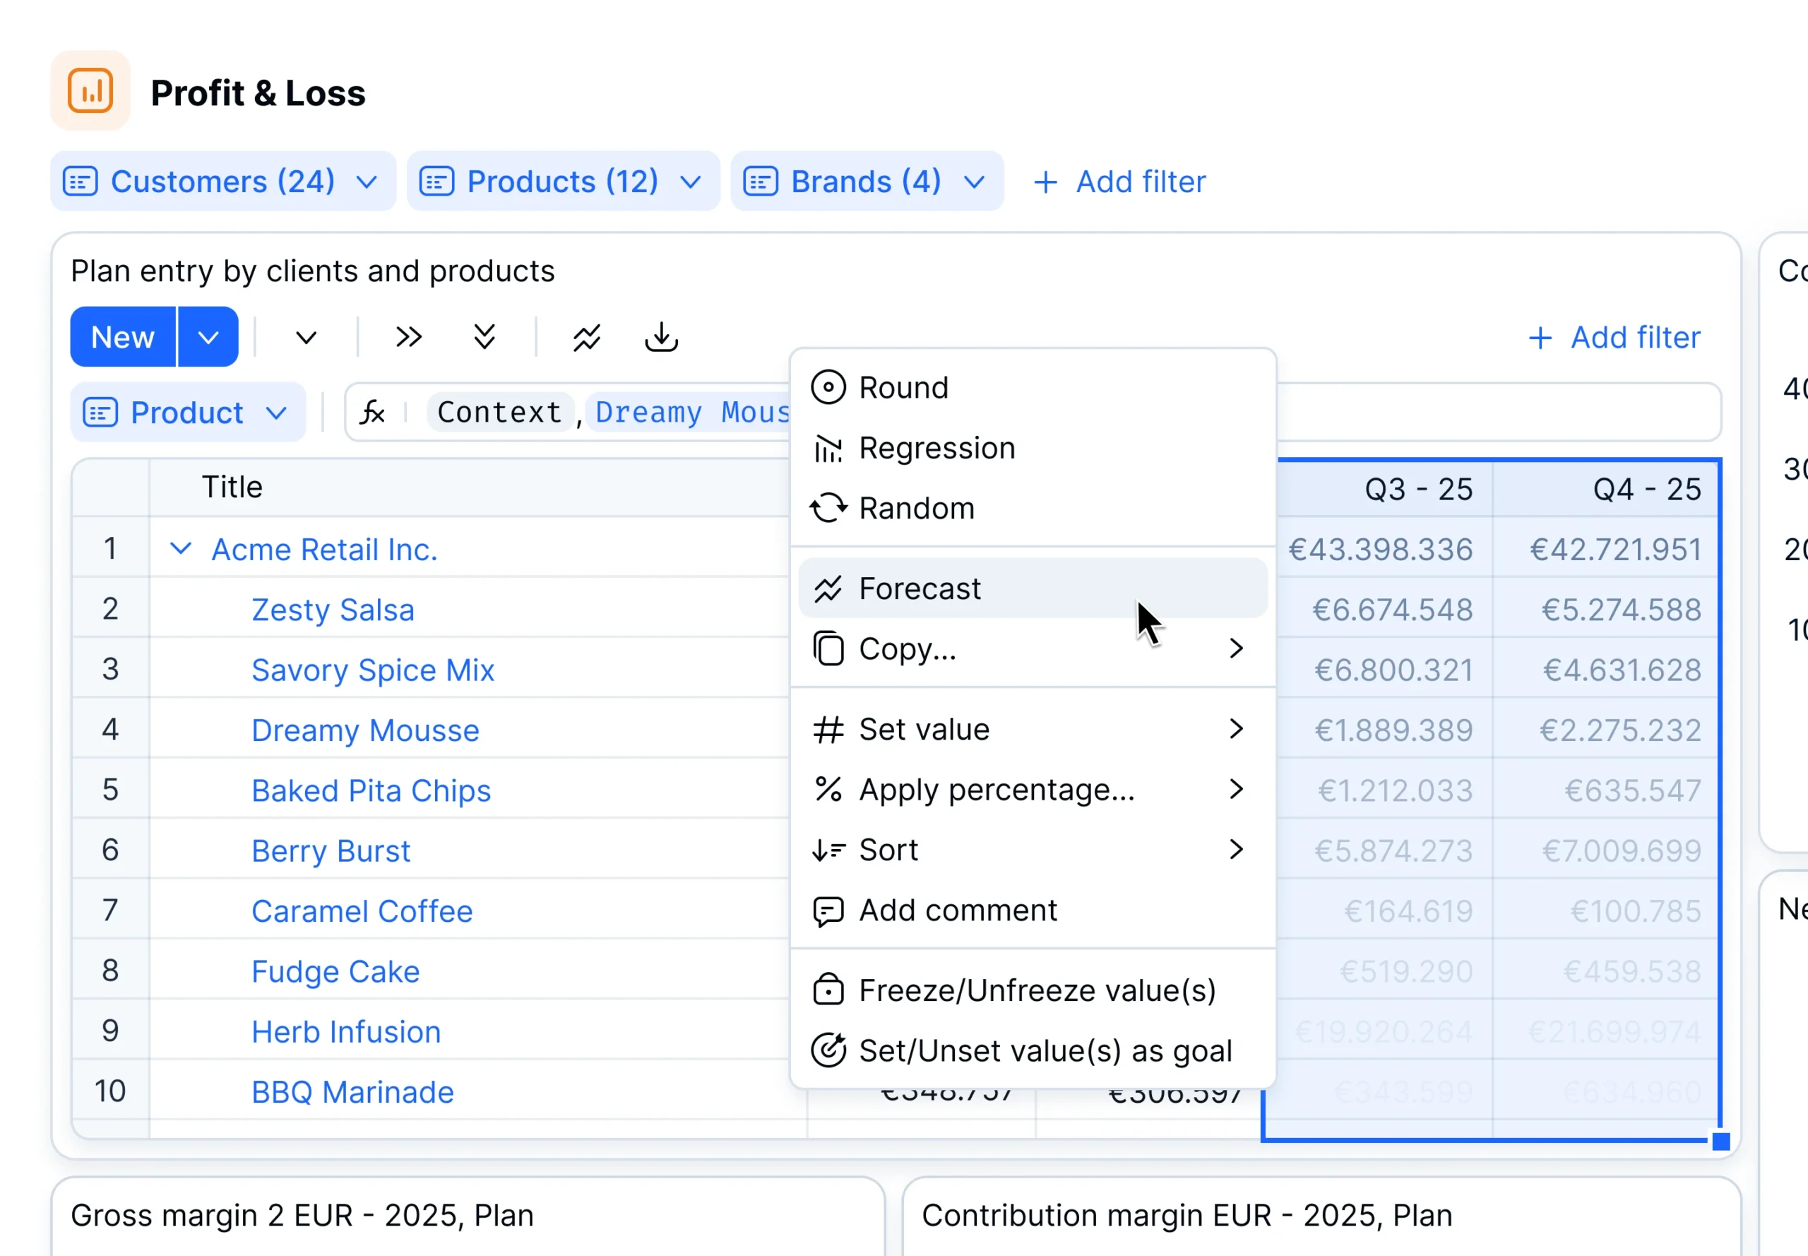This screenshot has height=1256, width=1808.
Task: Toggle Set/Unset value(s) as goal
Action: pyautogui.click(x=1044, y=1050)
